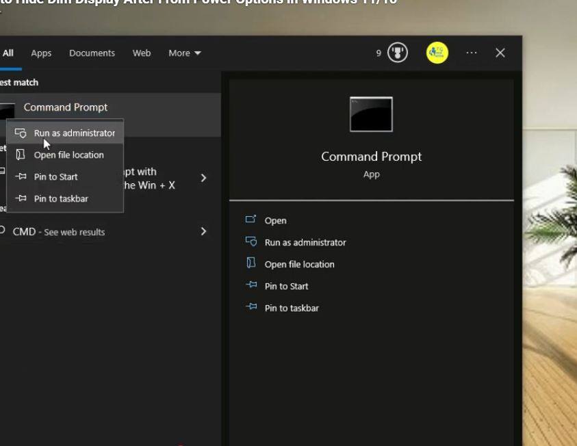This screenshot has width=577, height=446.
Task: Click the yellow account profile icon
Action: (x=437, y=52)
